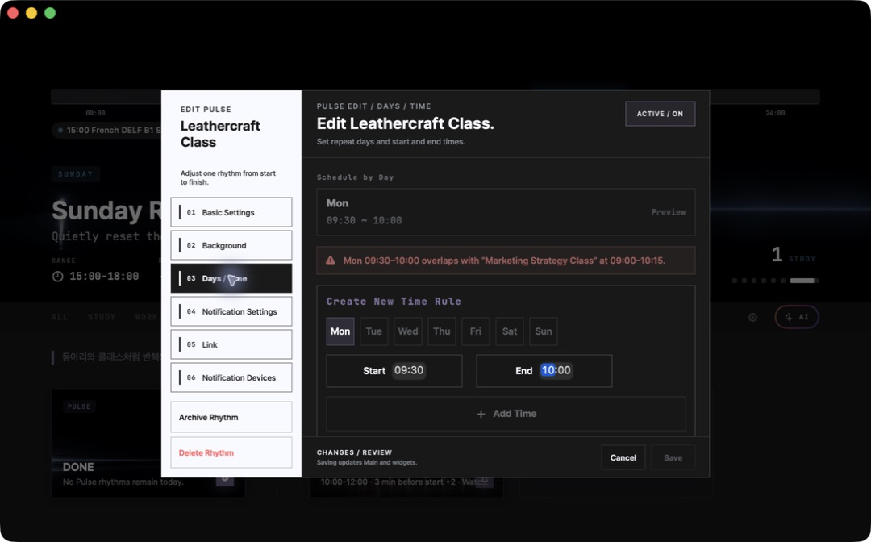Viewport: 871px width, 542px height.
Task: Toggle the ACTIVE / ON status button
Action: coord(660,114)
